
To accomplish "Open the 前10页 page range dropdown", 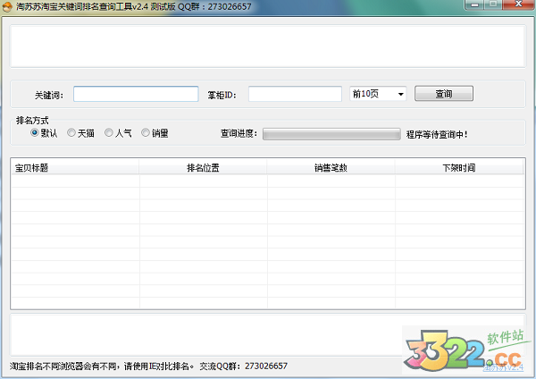I will pos(378,94).
